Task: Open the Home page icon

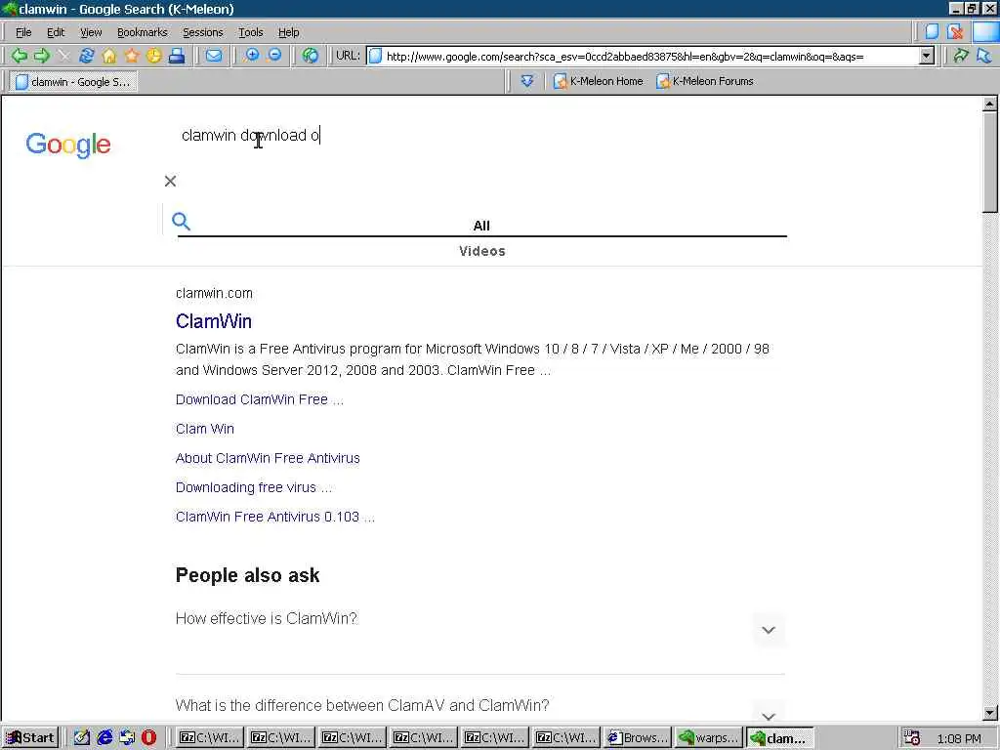Action: (x=109, y=56)
